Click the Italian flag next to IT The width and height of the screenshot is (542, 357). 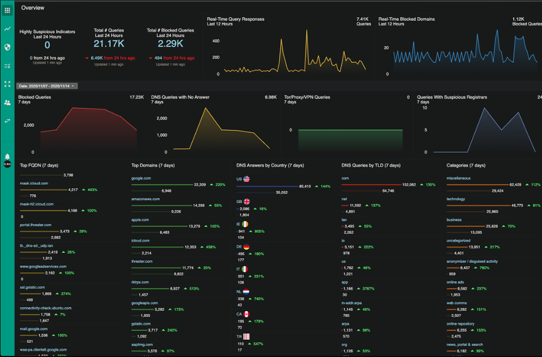(245, 269)
